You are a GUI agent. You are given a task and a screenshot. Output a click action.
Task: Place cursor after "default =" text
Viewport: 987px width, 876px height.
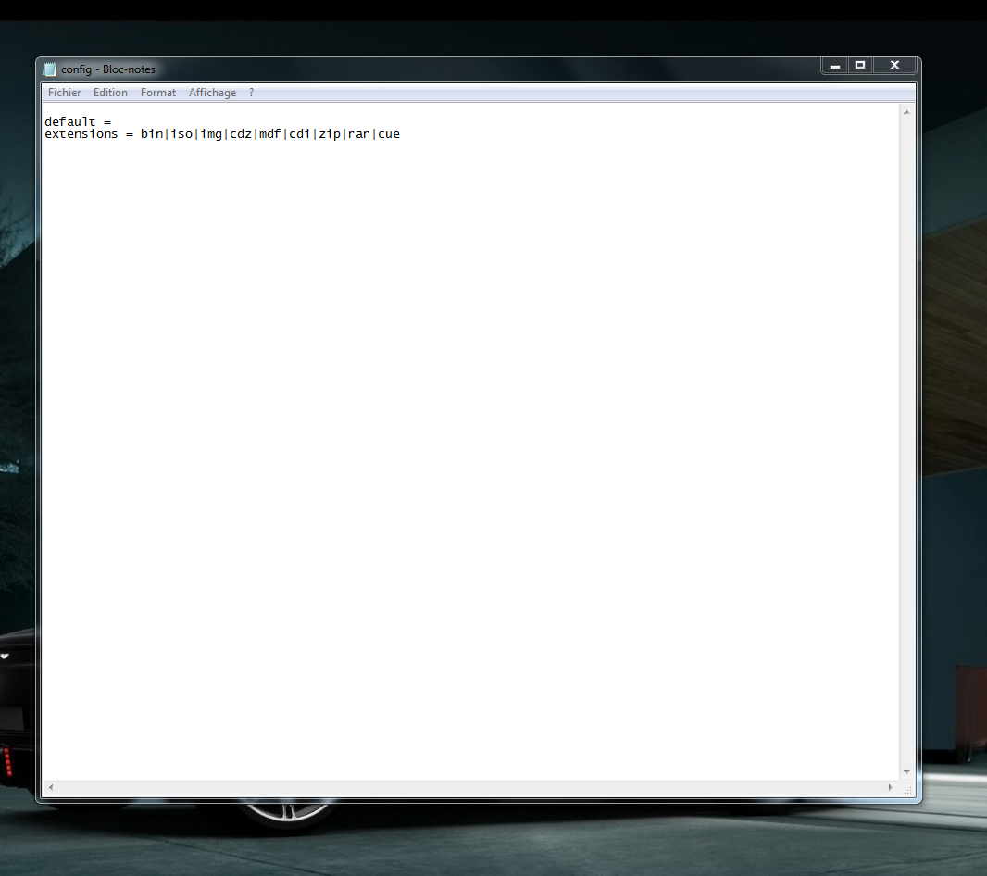click(x=113, y=121)
